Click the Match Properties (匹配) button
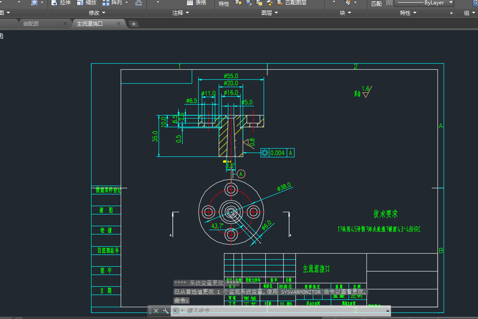Image resolution: width=478 pixels, height=319 pixels. 376,3
